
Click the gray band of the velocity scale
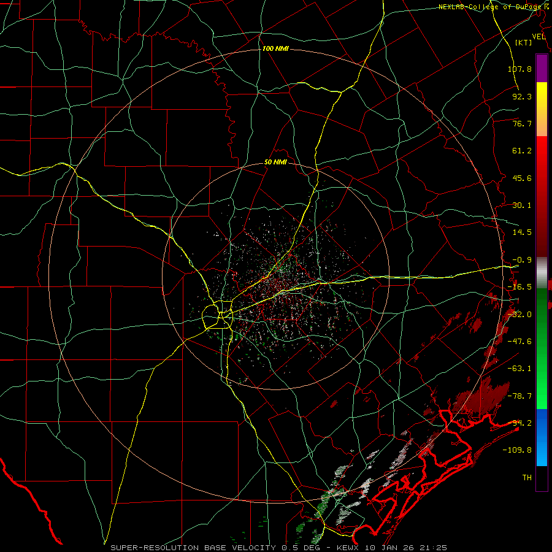pos(542,273)
